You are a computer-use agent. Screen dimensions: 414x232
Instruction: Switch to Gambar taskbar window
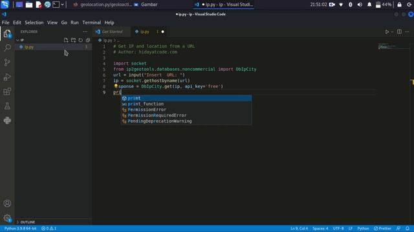(x=146, y=5)
